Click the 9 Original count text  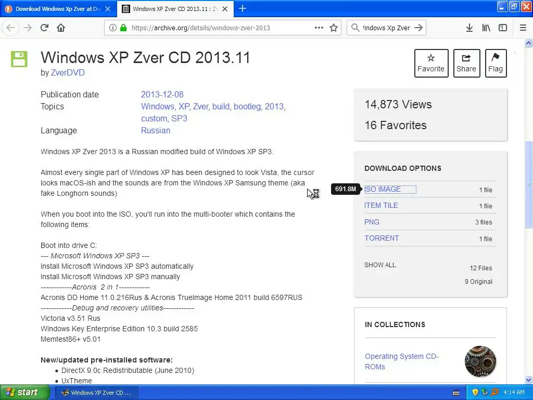coord(478,282)
